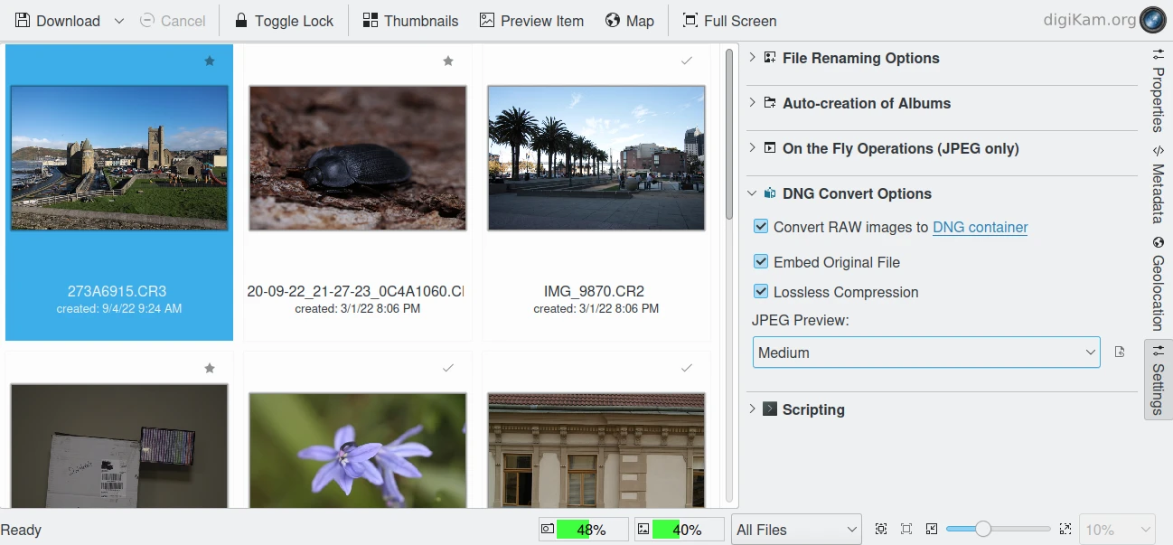Image resolution: width=1173 pixels, height=545 pixels.
Task: Open the Map view
Action: pyautogui.click(x=629, y=21)
